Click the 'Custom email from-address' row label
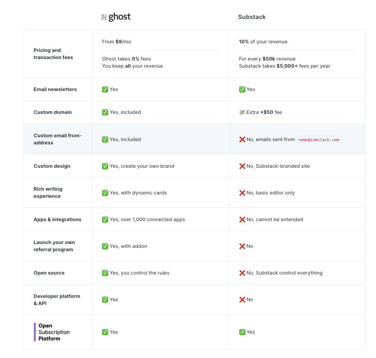 [x=58, y=139]
